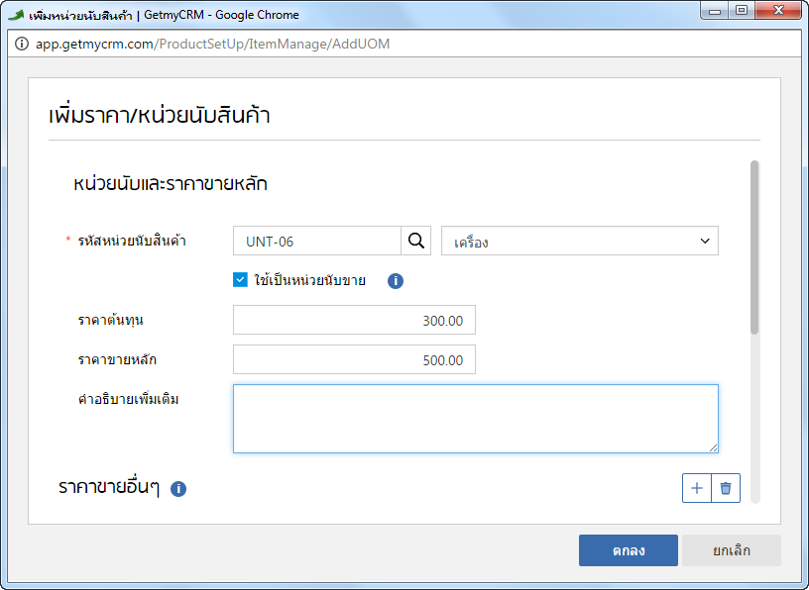Image resolution: width=809 pixels, height=590 pixels.
Task: Cancel using the ยกเลิก button
Action: (x=731, y=550)
